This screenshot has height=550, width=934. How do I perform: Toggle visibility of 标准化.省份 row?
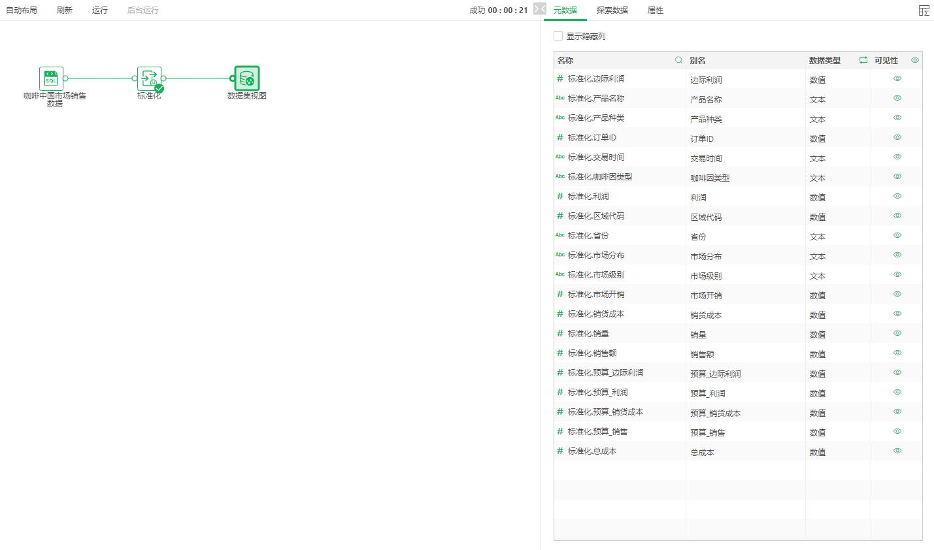click(x=897, y=235)
